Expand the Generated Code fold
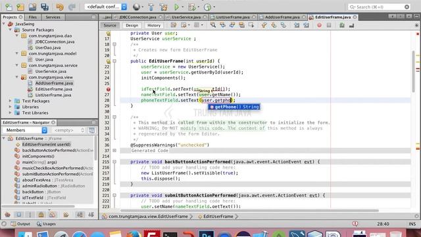This screenshot has width=421, height=237. (x=114, y=151)
